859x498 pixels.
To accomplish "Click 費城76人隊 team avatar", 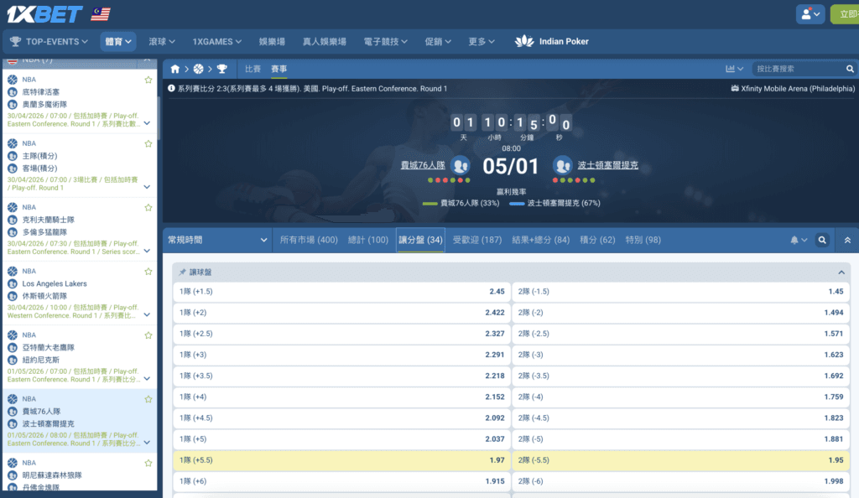I will 461,165.
